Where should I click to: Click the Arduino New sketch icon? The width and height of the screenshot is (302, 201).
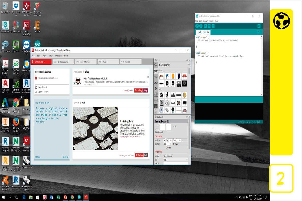coord(205,26)
